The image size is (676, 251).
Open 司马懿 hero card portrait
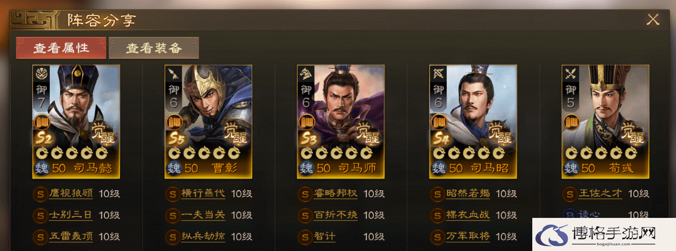tap(76, 121)
